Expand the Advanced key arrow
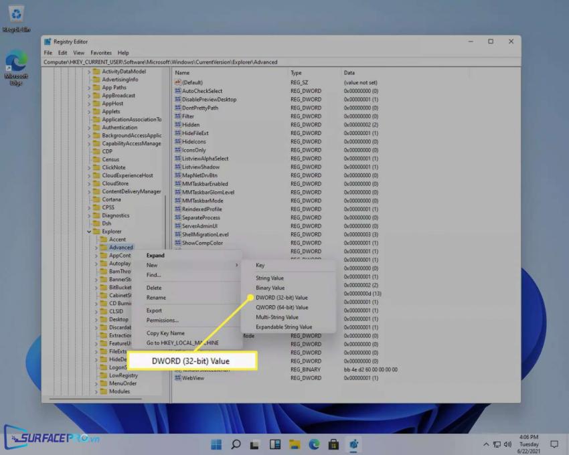Image resolution: width=569 pixels, height=455 pixels. [96, 248]
